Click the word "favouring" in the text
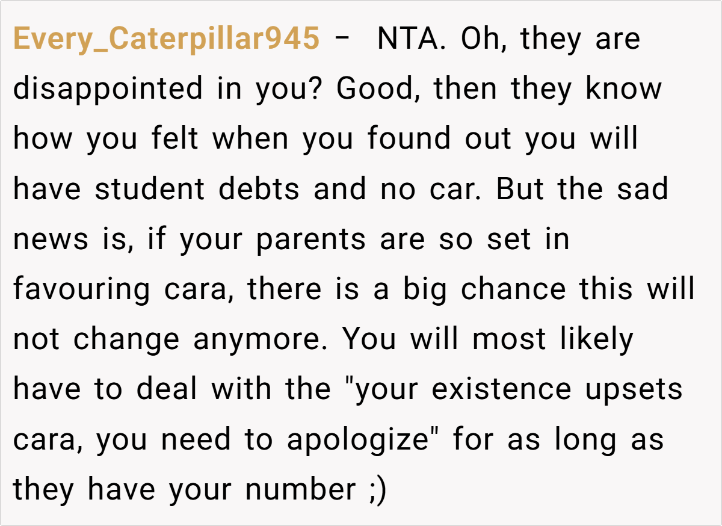This screenshot has height=526, width=722. click(82, 289)
